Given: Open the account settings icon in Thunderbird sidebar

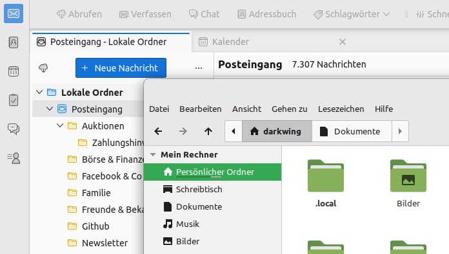Looking at the screenshot, I should click(14, 158).
